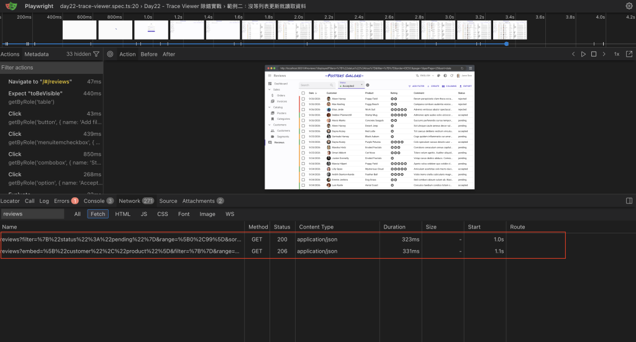Viewport: 636px width, 342px height.
Task: Filter network by Image
Action: click(207, 214)
